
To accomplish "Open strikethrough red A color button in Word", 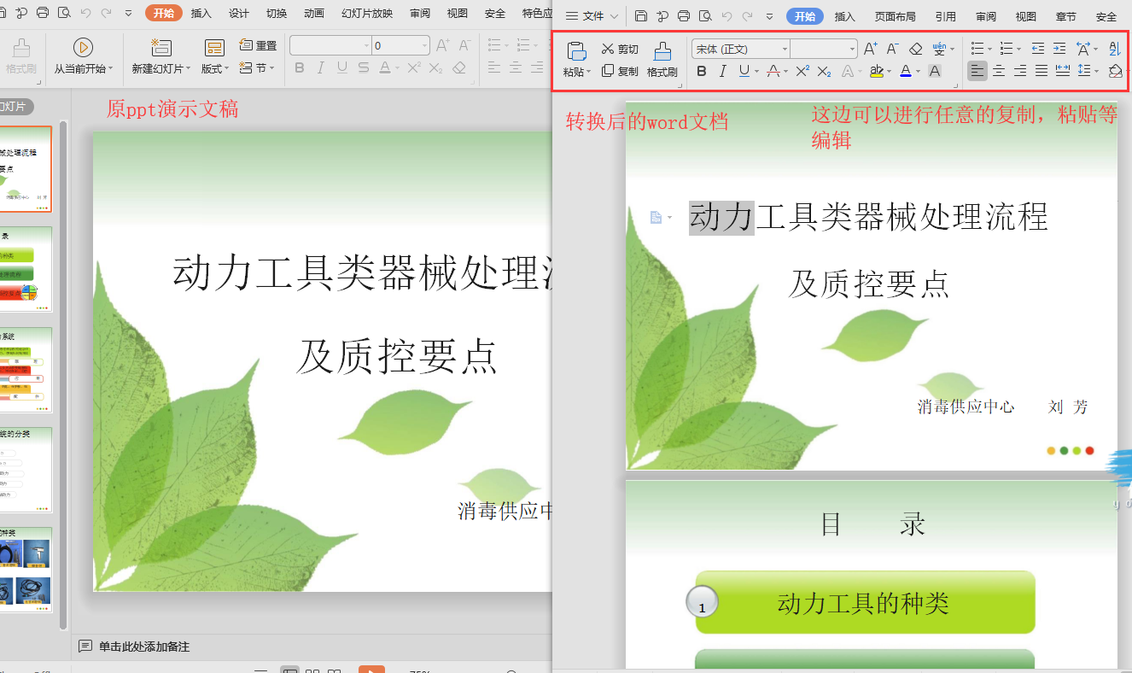I will pyautogui.click(x=773, y=72).
